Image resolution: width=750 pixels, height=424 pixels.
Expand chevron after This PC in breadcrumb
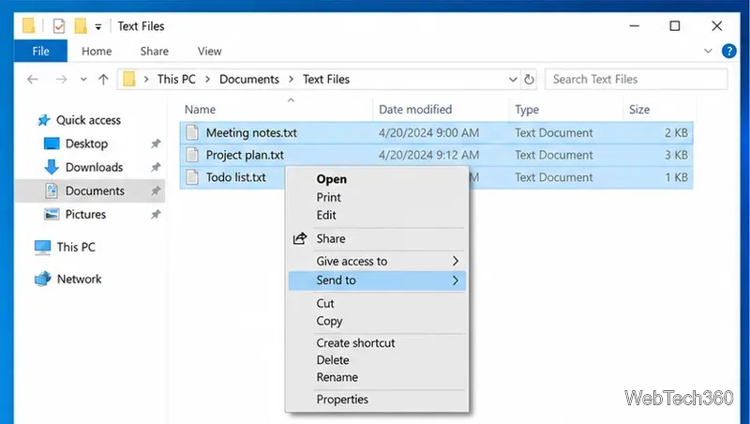click(207, 80)
